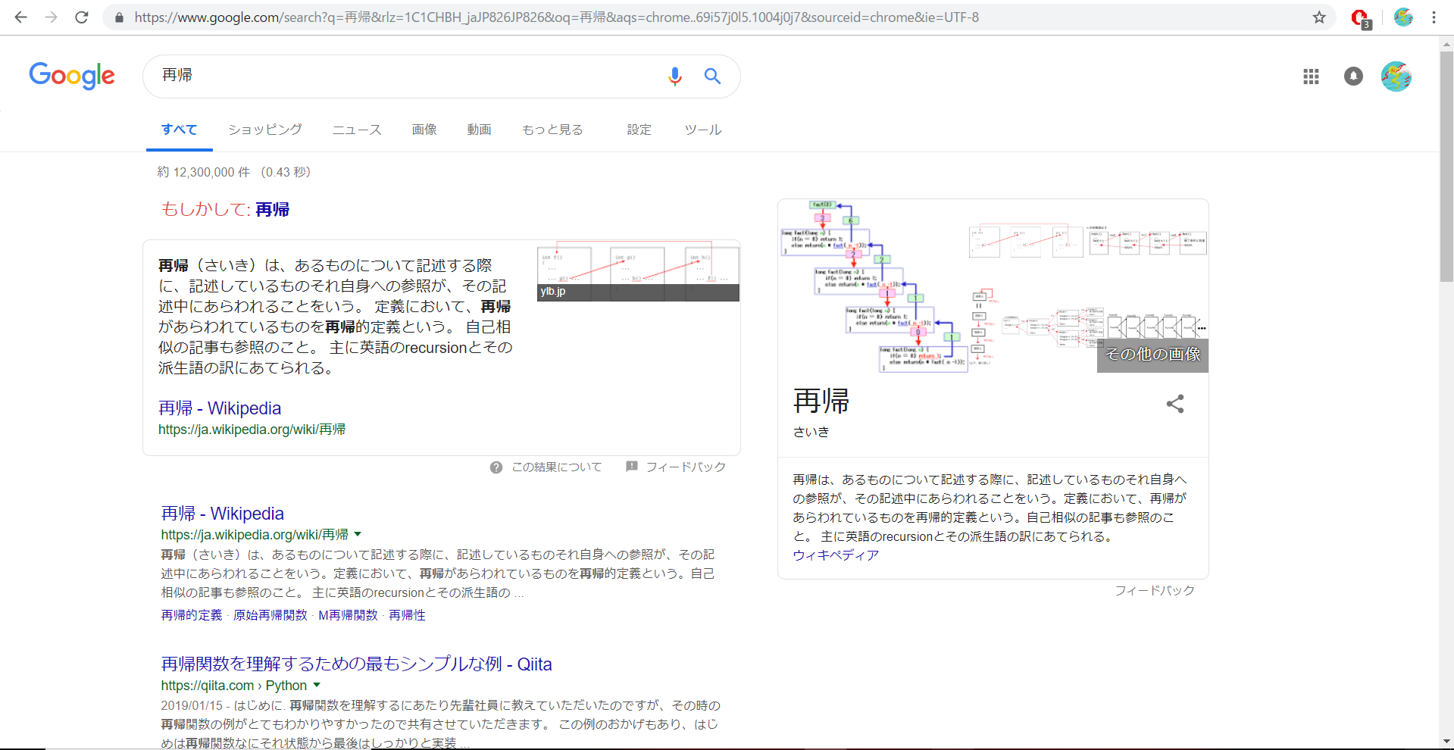Screen dimensions: 1454x750
Task: Click the scrollbar up arrow
Action: pos(1446,44)
